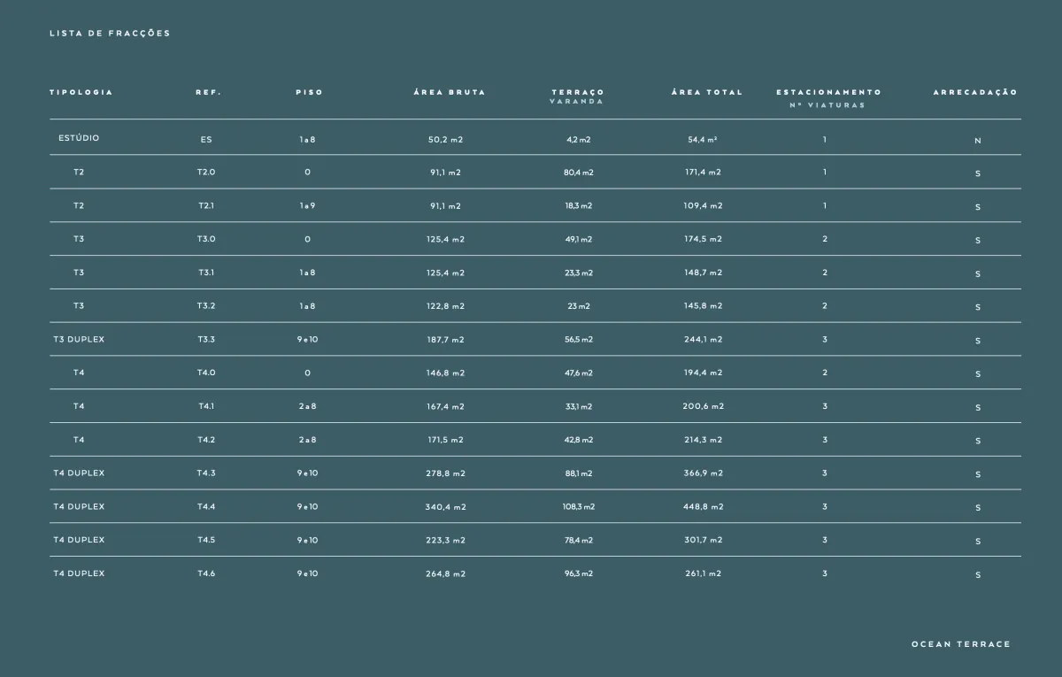Select the 1 a 9 floor cell
Viewport: 1062px width, 677px height.
point(307,205)
